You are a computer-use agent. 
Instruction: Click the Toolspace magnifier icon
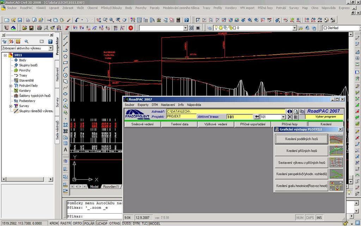(x=26, y=42)
